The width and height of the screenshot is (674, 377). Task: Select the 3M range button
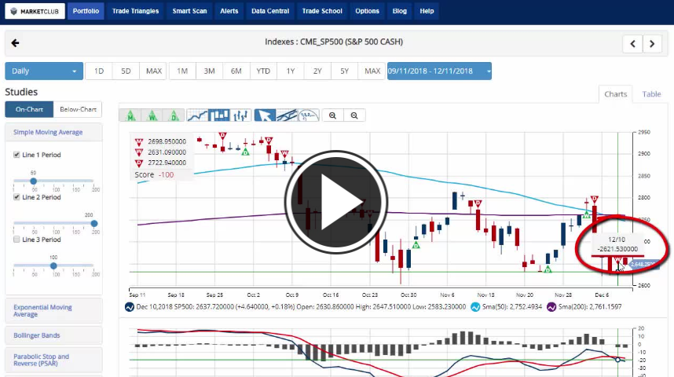(x=209, y=71)
